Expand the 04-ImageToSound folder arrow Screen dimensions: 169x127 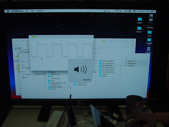point(121,68)
